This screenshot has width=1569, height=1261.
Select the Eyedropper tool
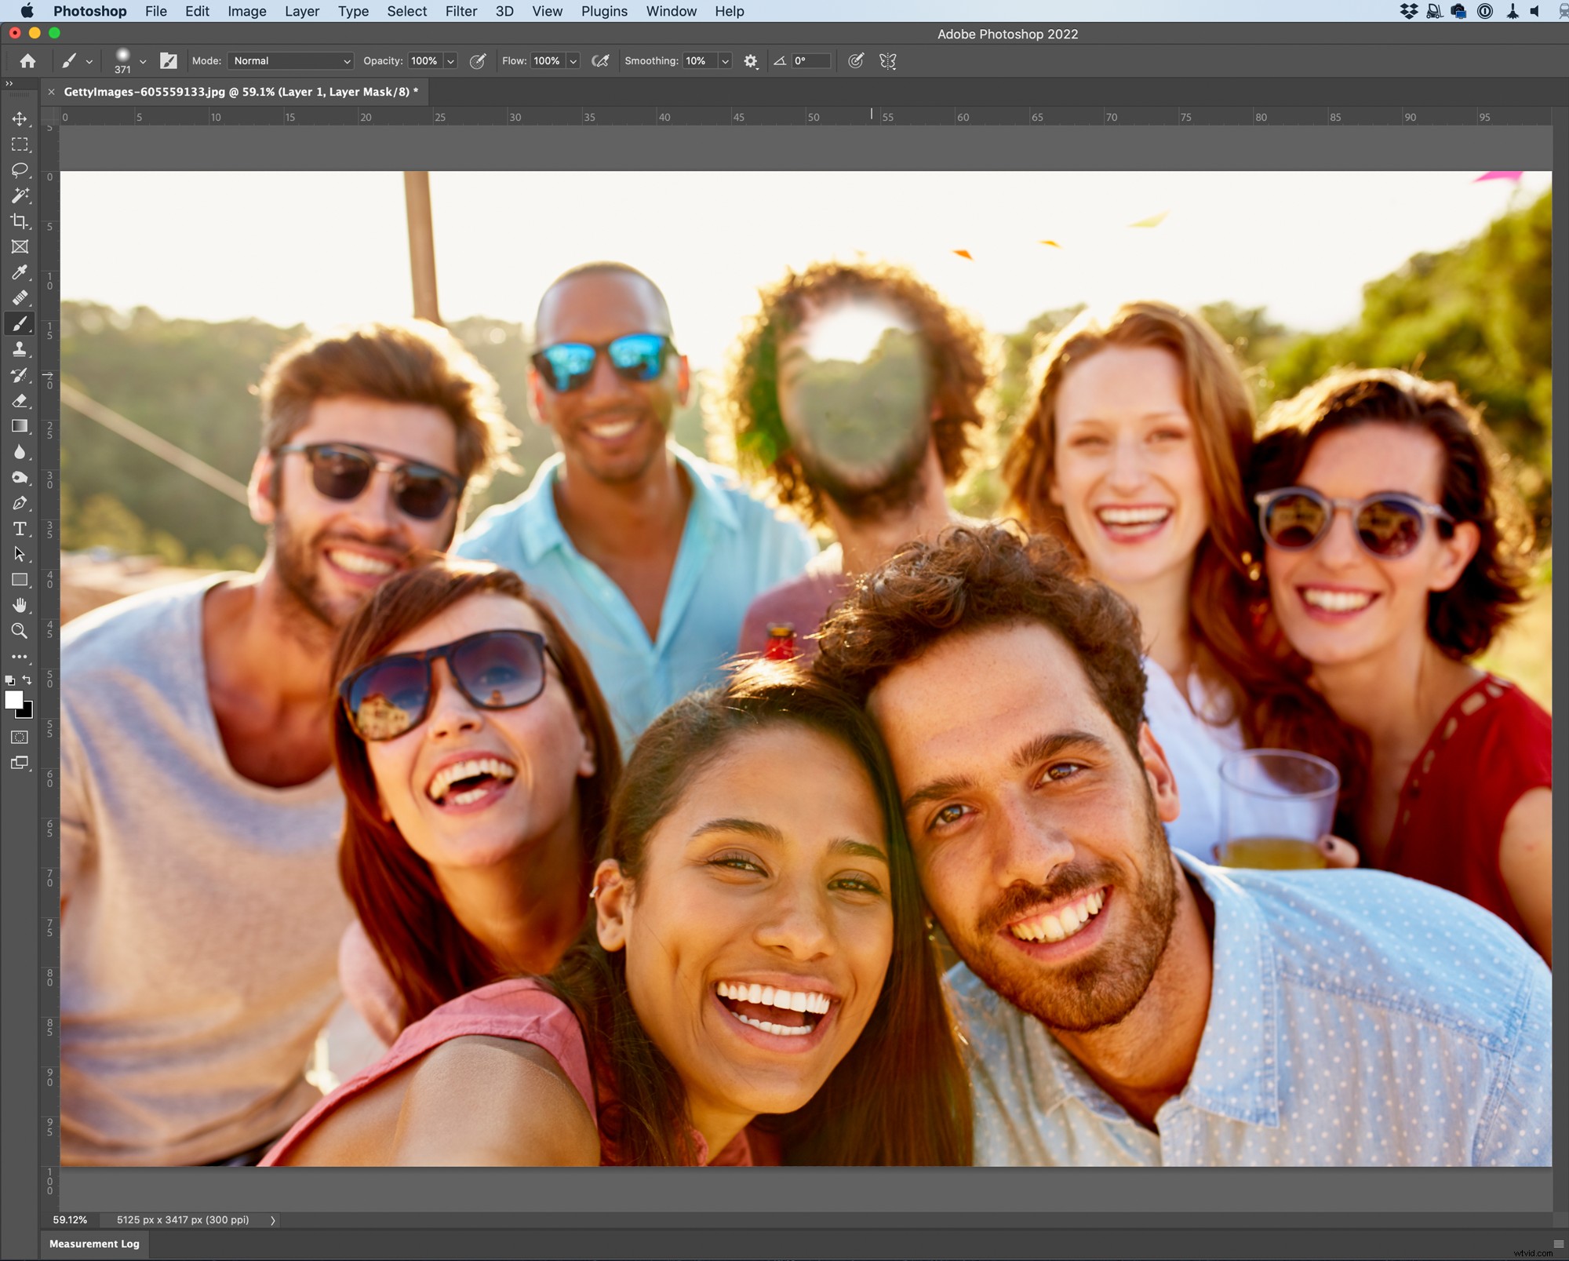pos(20,272)
